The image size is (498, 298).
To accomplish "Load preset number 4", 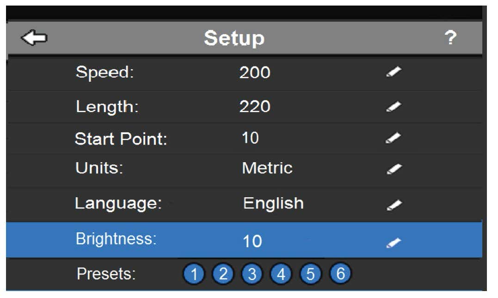I will (281, 274).
